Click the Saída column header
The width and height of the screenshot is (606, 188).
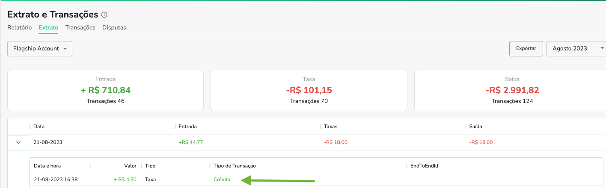(475, 126)
